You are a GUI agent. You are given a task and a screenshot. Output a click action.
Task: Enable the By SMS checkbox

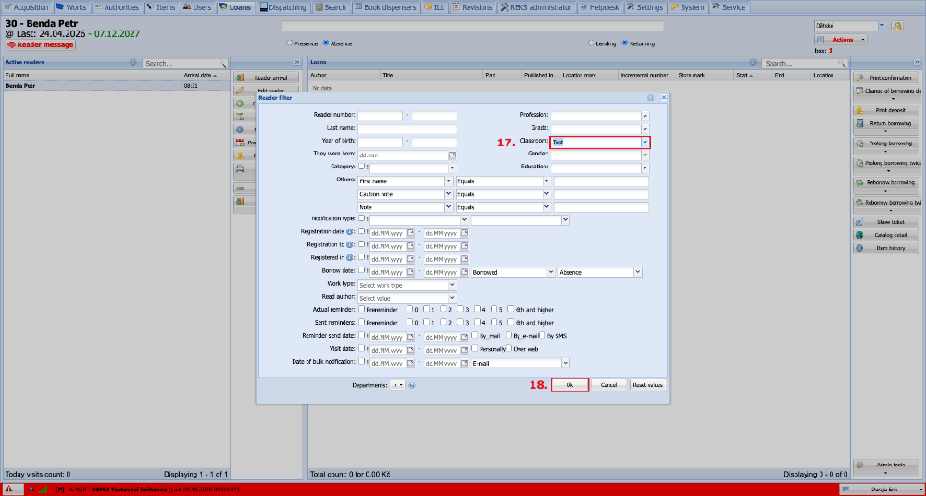542,335
